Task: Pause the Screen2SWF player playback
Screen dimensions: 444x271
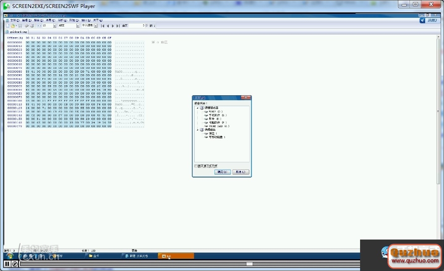Action: (x=7, y=264)
